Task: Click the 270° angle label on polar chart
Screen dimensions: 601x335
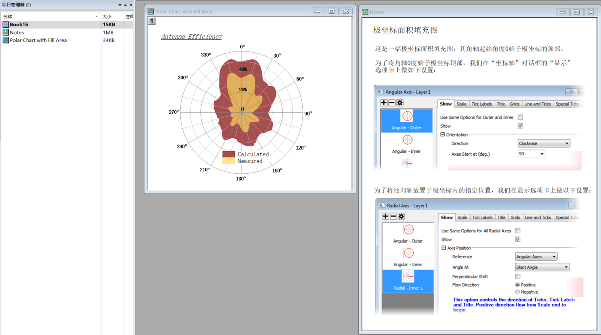Action: (174, 112)
